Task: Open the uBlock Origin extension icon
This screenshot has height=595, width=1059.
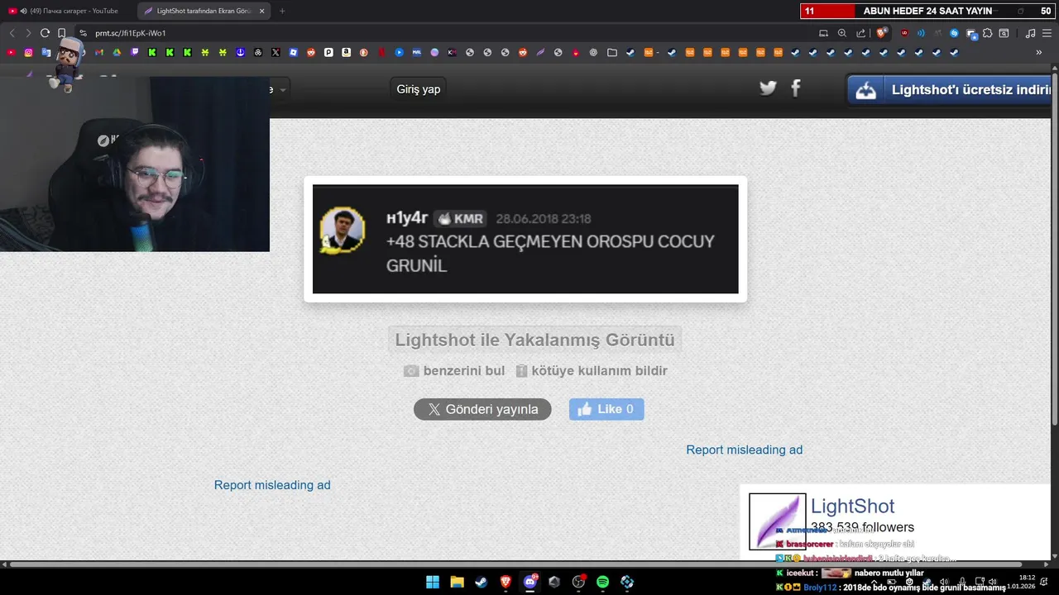Action: tap(904, 33)
